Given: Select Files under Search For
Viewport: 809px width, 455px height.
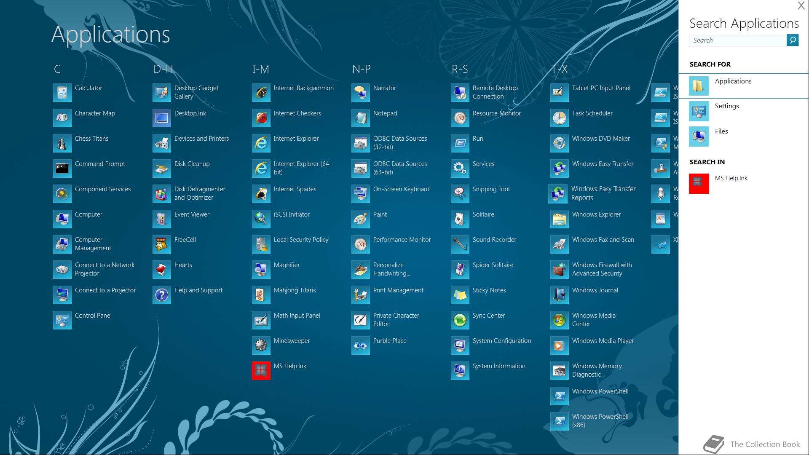Looking at the screenshot, I should pos(744,136).
